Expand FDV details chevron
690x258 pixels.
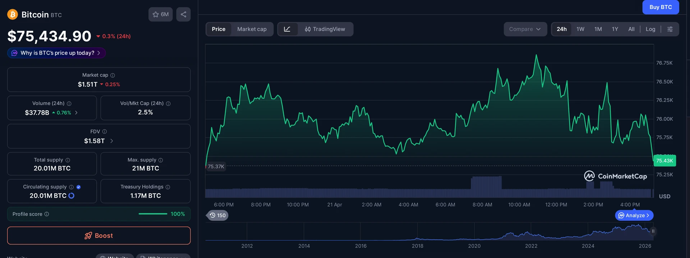pyautogui.click(x=112, y=141)
